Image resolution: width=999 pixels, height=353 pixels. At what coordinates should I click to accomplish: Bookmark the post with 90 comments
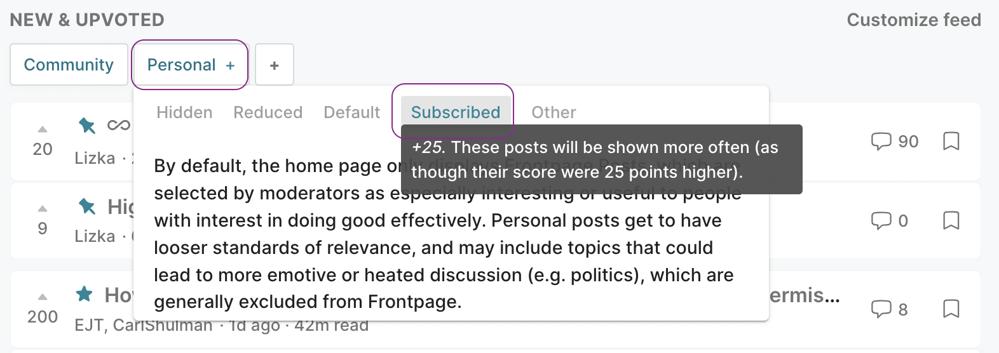pyautogui.click(x=951, y=141)
